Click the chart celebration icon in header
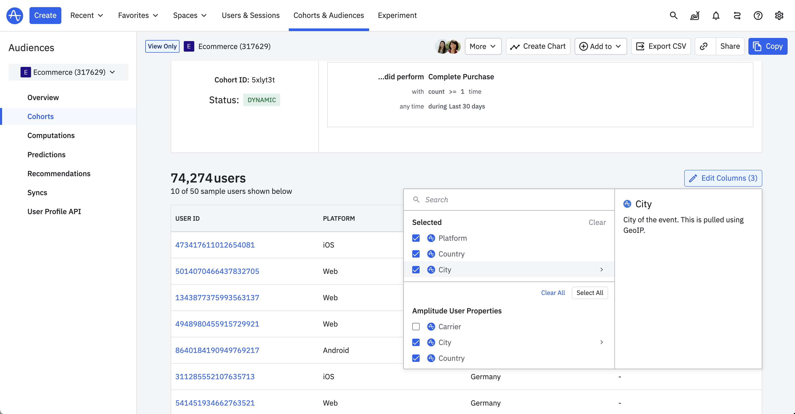795x414 pixels. (x=695, y=16)
